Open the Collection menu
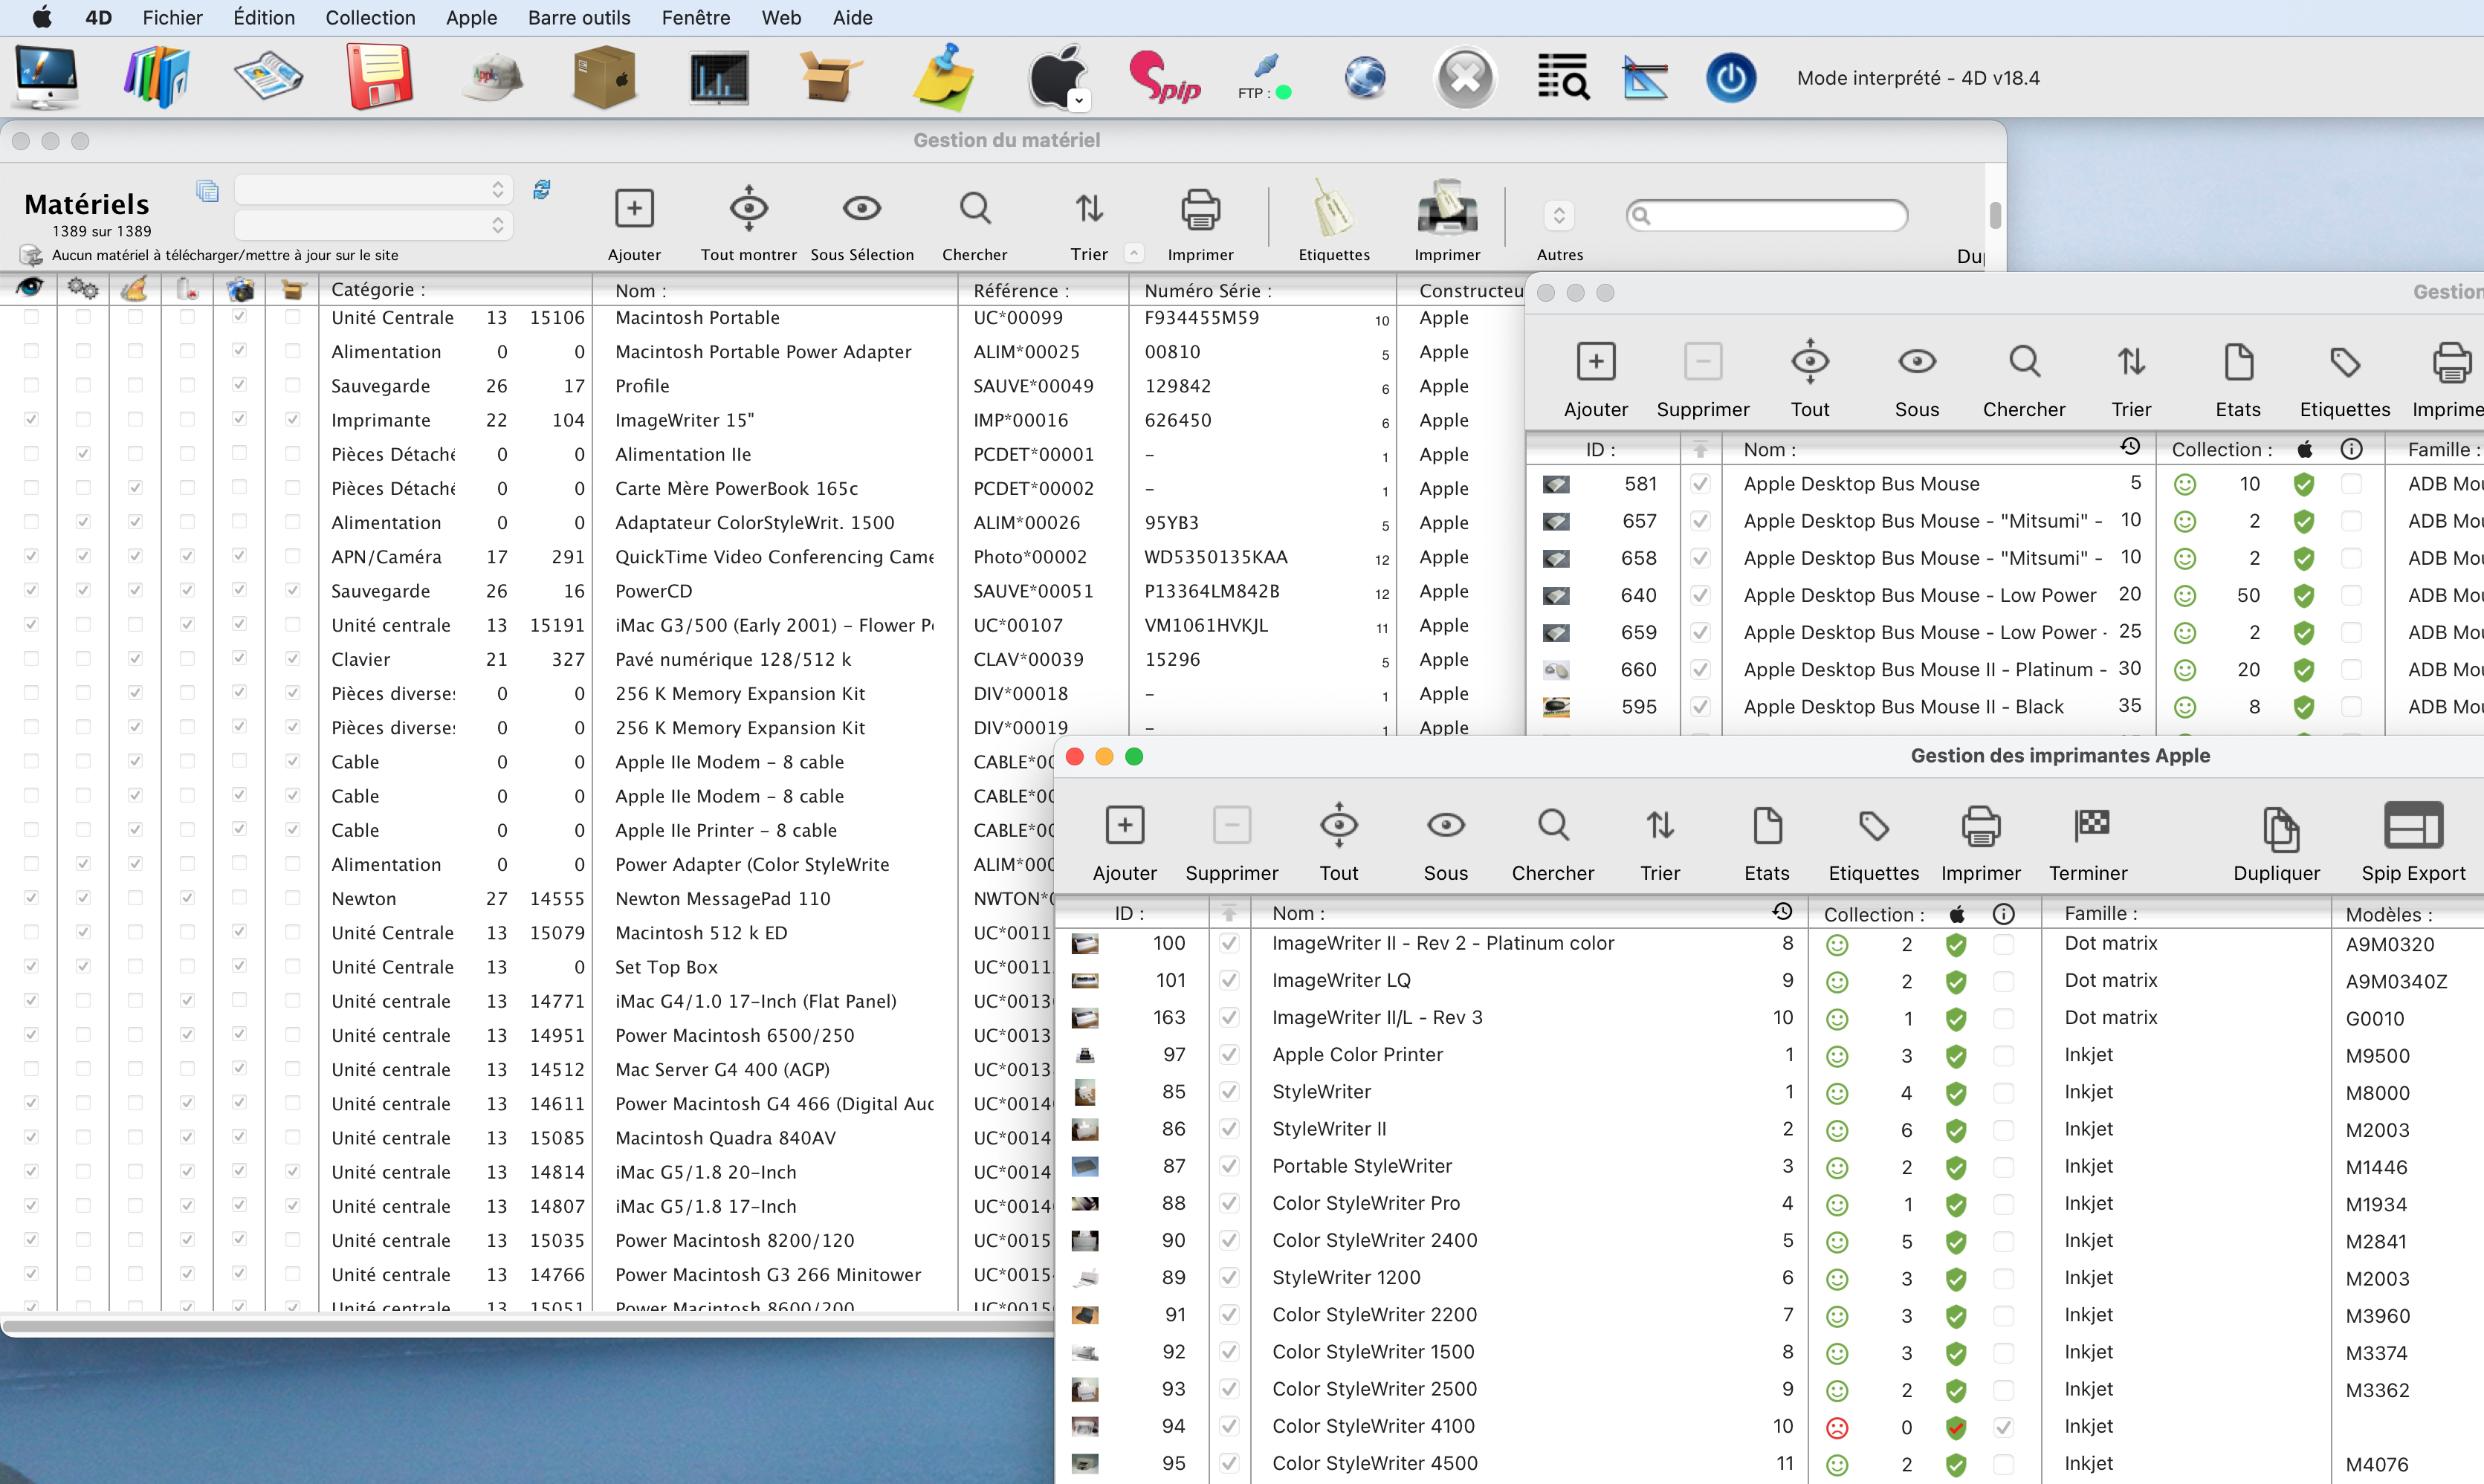The height and width of the screenshot is (1484, 2484). [x=370, y=17]
